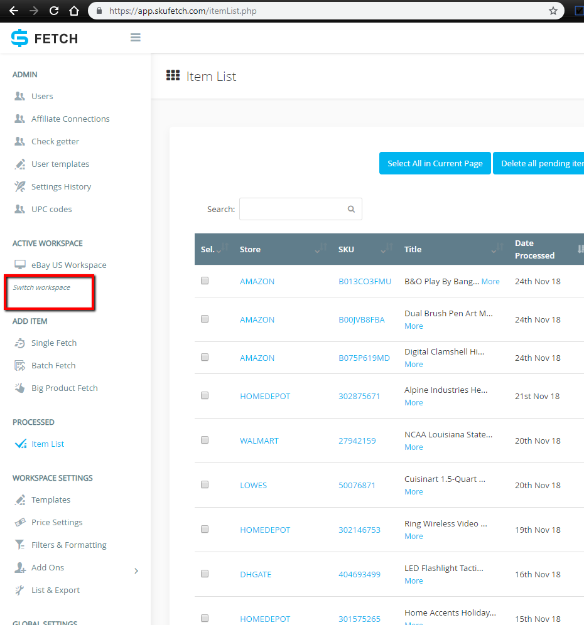This screenshot has width=584, height=625.
Task: Click the eBay US Workspace monitor icon
Action: coord(20,265)
